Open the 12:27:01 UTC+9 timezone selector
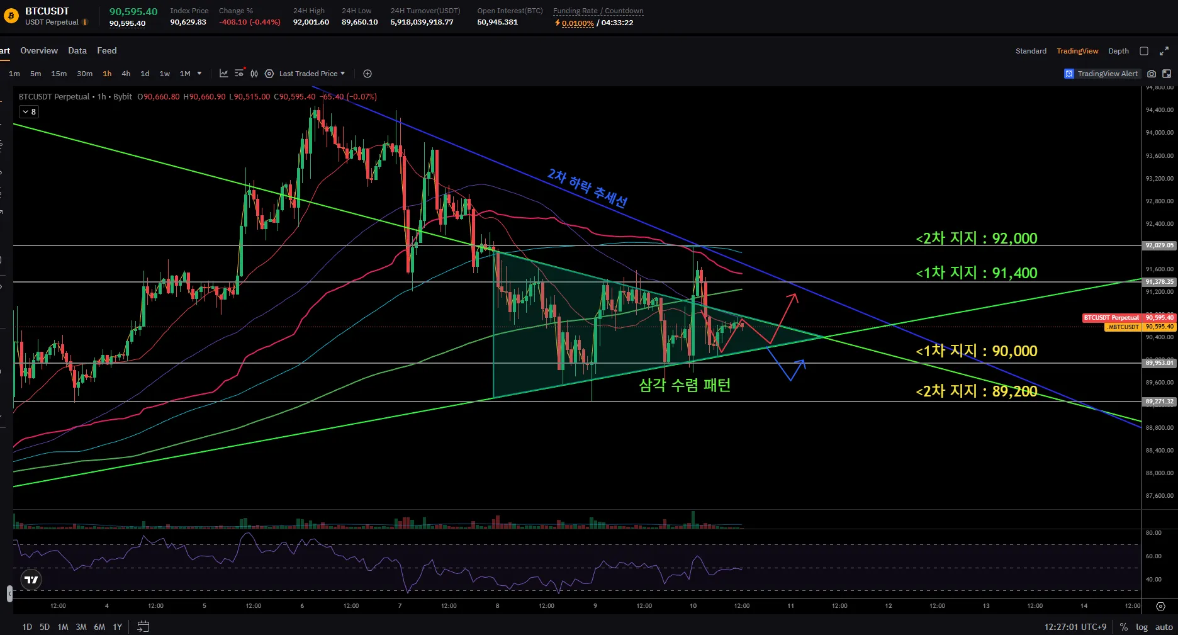The width and height of the screenshot is (1178, 635). click(x=1075, y=627)
